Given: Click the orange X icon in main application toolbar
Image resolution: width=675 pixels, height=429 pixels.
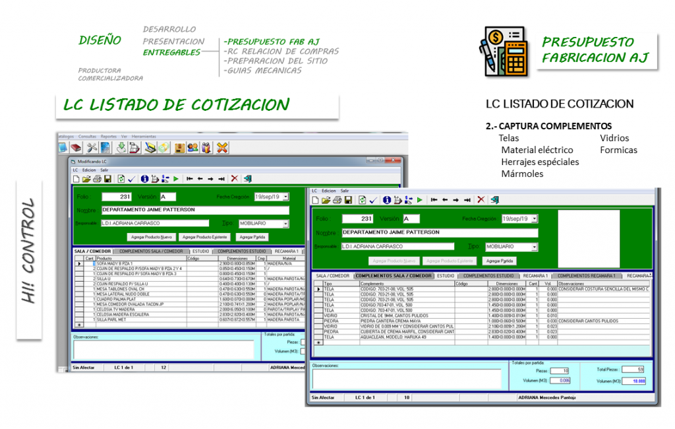Looking at the screenshot, I should tap(222, 148).
